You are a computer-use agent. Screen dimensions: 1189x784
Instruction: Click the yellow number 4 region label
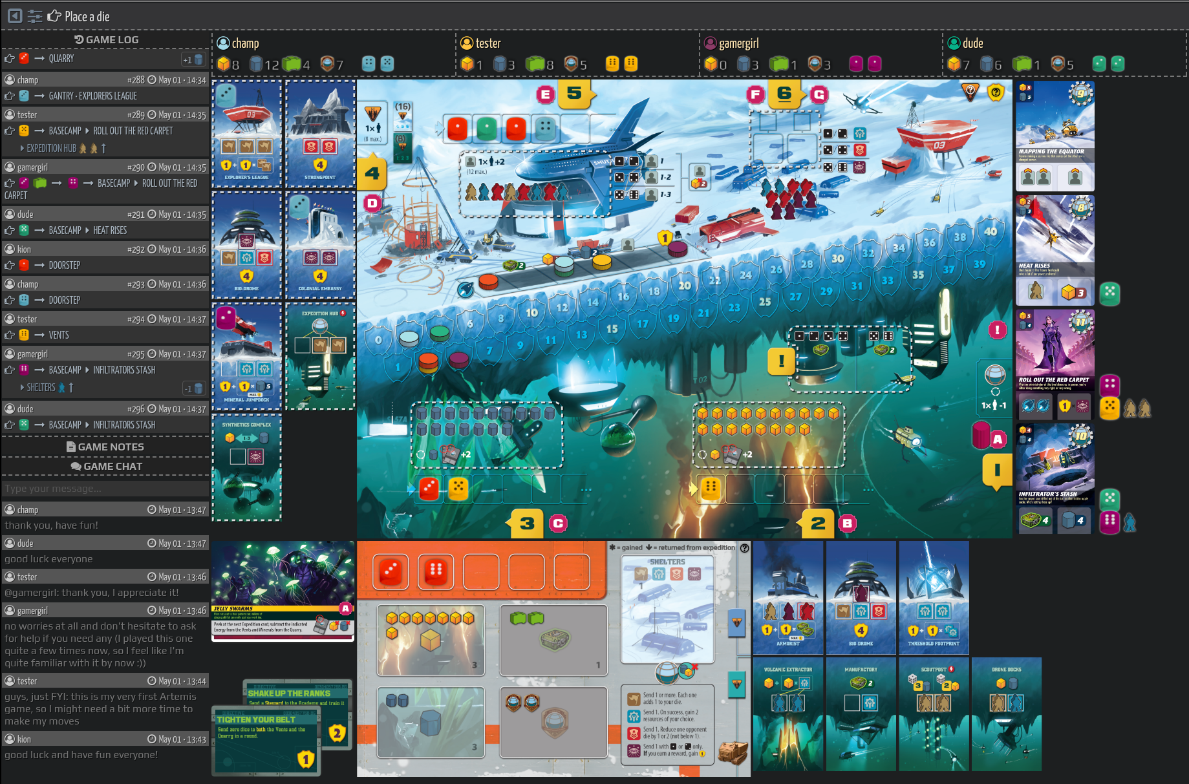(372, 173)
